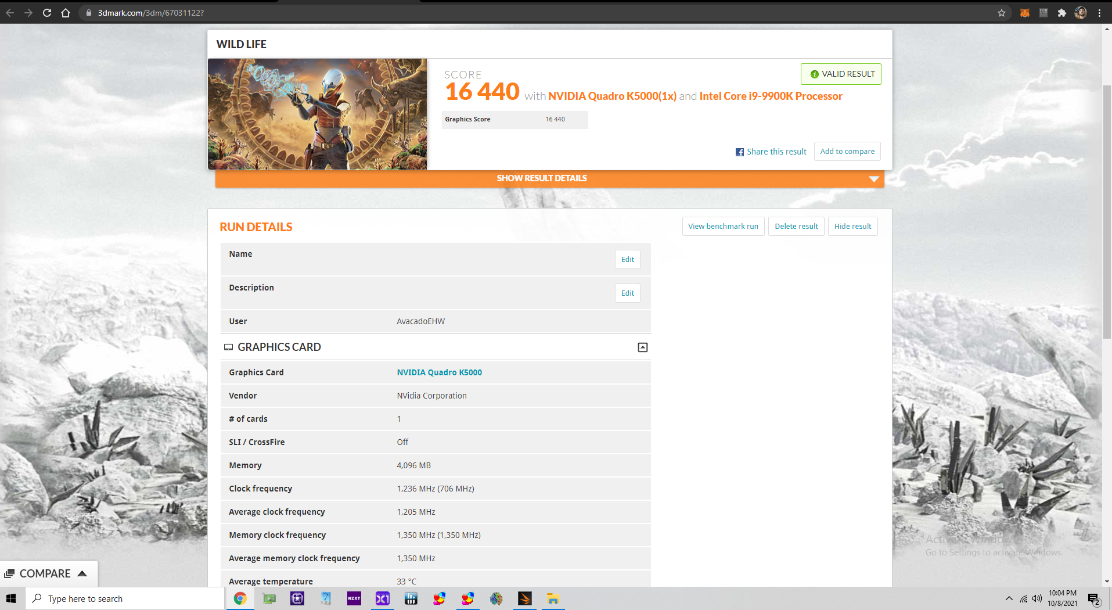
Task: Show hidden system tray icons
Action: [1009, 598]
